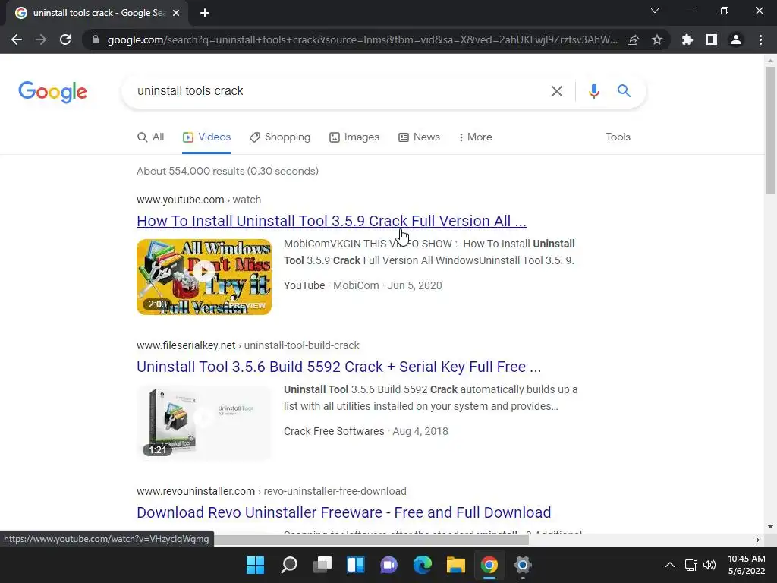View site information via lock icon
The image size is (777, 583).
click(96, 39)
